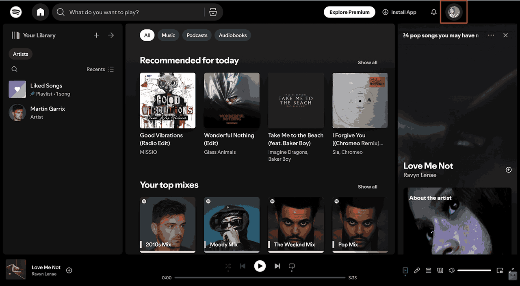Open the Now Playing view
Screen dimensions: 520x286
click(x=405, y=270)
